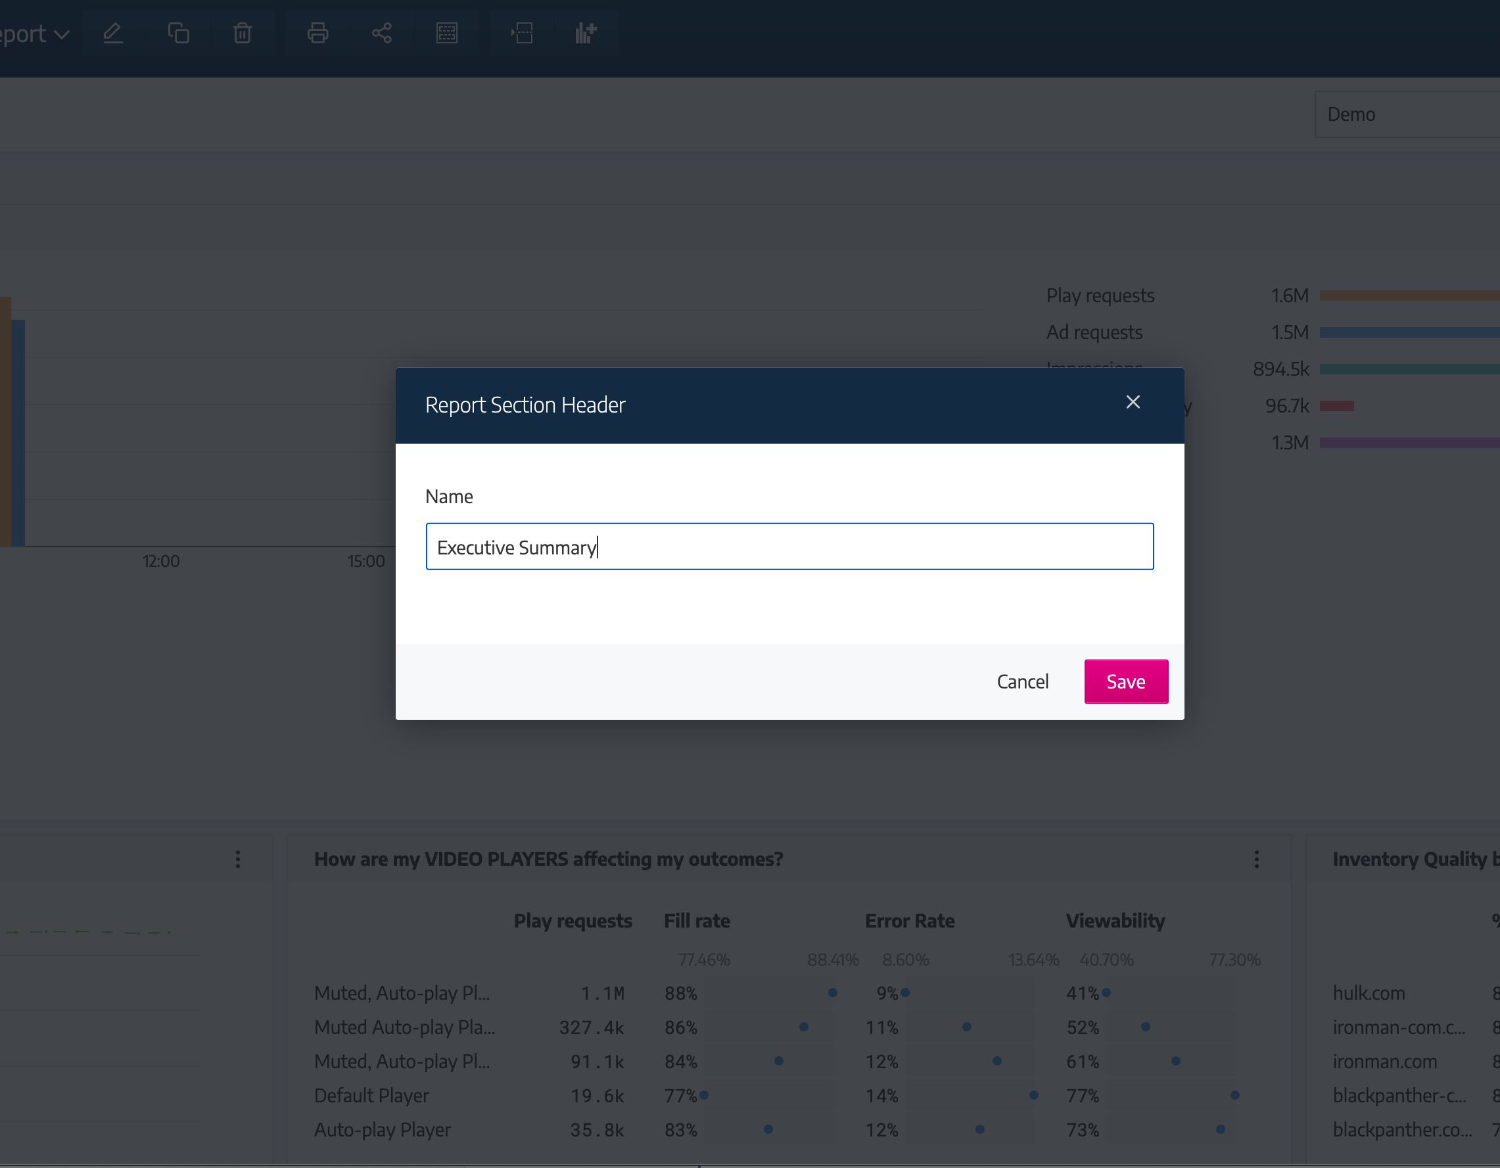This screenshot has width=1500, height=1168.
Task: Click the blackpanther.co... entry
Action: 1403,1129
